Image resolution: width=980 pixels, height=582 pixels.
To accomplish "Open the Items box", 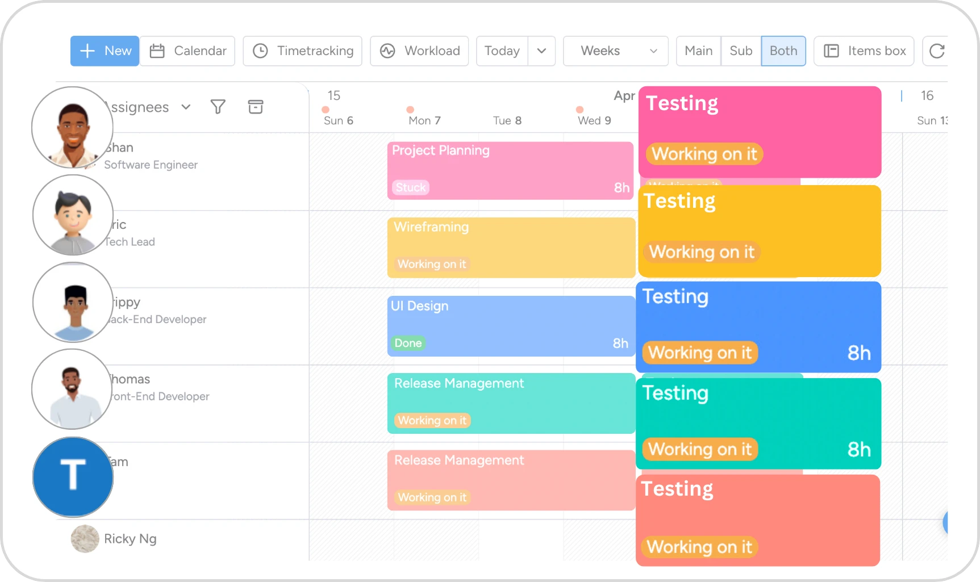I will (864, 51).
